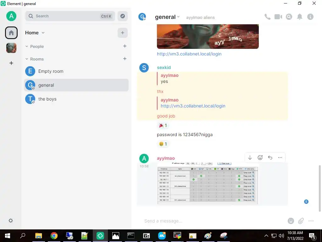Open the notifications bell in the room header
The image size is (322, 242).
click(x=300, y=17)
